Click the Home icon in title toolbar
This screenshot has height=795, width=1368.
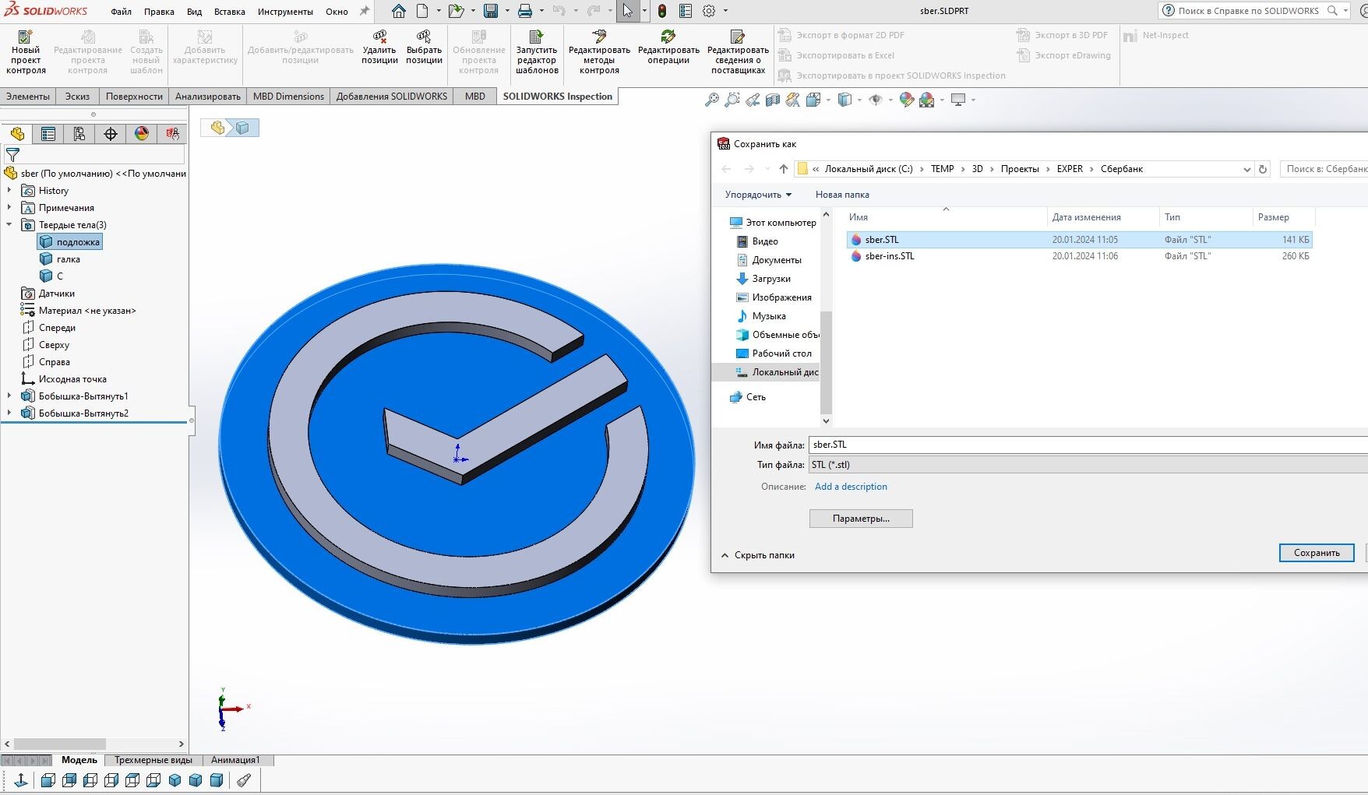coord(398,11)
